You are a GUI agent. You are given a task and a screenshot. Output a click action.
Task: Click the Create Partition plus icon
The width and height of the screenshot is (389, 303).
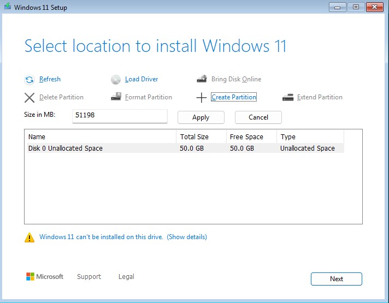201,98
